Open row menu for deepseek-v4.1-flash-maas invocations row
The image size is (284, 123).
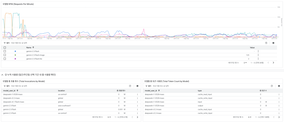coord(137,102)
